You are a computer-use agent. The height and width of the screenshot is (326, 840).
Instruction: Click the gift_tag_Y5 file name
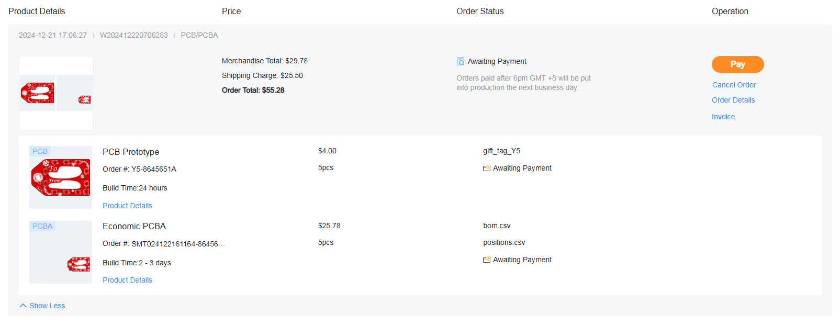(x=501, y=151)
